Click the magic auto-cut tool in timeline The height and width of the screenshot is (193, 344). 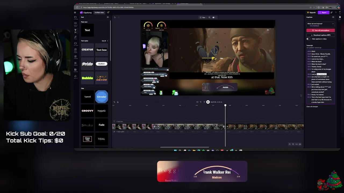(114, 102)
